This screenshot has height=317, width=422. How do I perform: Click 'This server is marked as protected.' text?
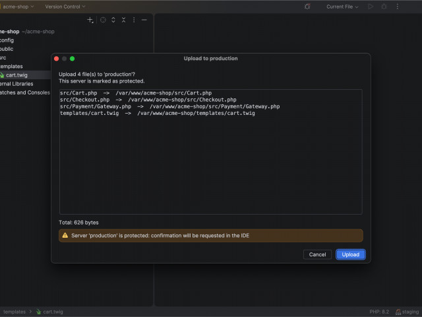tap(102, 81)
